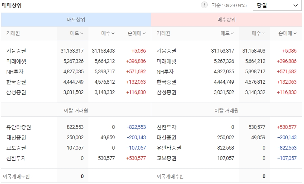
Task: Select the 매수상위 header tab
Action: (226, 20)
